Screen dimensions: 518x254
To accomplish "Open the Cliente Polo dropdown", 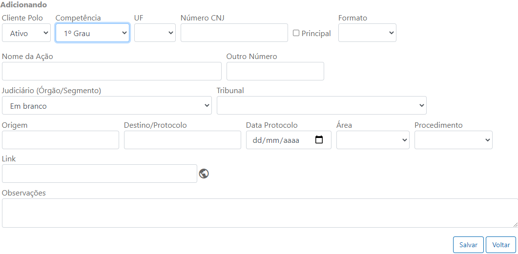I will coord(26,33).
